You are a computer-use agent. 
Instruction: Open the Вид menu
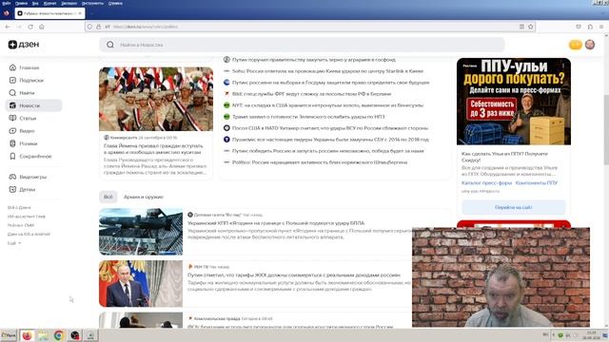35,3
